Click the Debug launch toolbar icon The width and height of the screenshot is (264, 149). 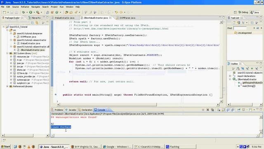pos(24,12)
